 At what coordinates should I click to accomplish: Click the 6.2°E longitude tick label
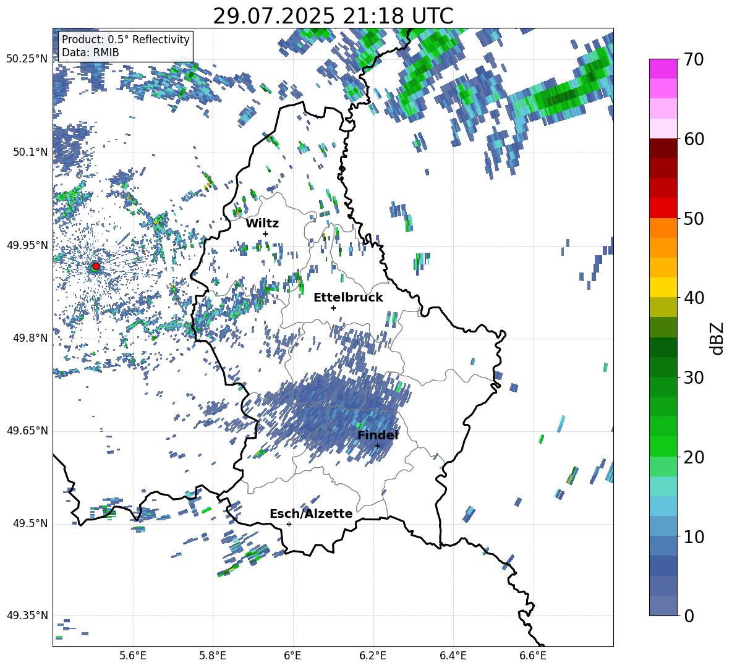373,656
